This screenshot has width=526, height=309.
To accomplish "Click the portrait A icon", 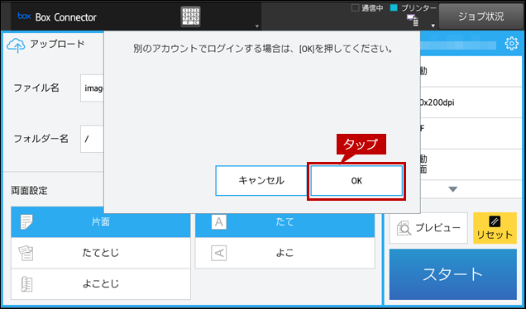I will coord(218,222).
